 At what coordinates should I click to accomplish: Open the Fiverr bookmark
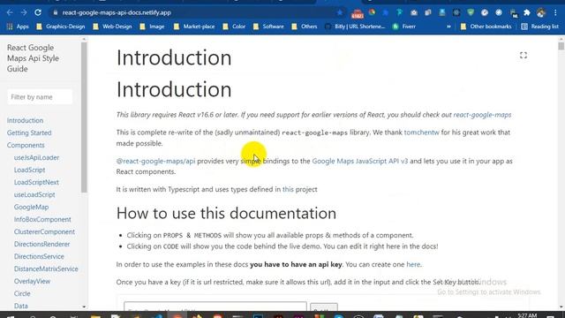404,26
